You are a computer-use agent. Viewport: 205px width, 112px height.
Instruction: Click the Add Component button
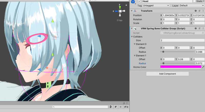click(x=168, y=74)
